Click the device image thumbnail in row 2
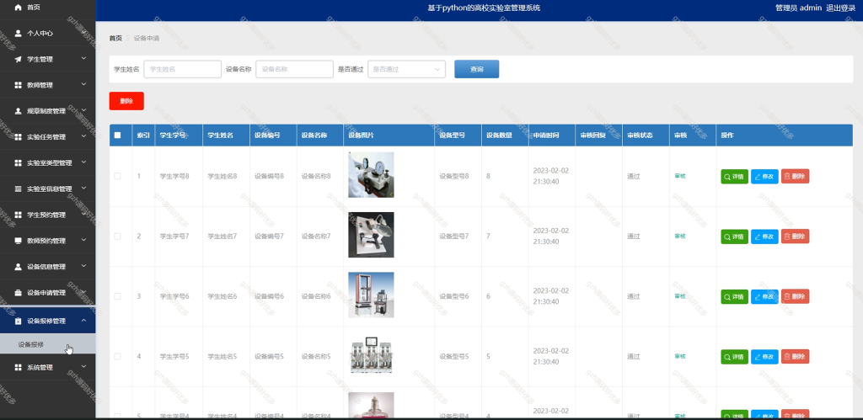The image size is (863, 420). [371, 235]
